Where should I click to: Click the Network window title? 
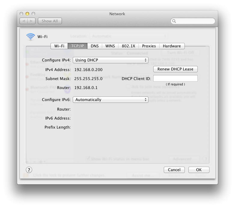coord(117,14)
